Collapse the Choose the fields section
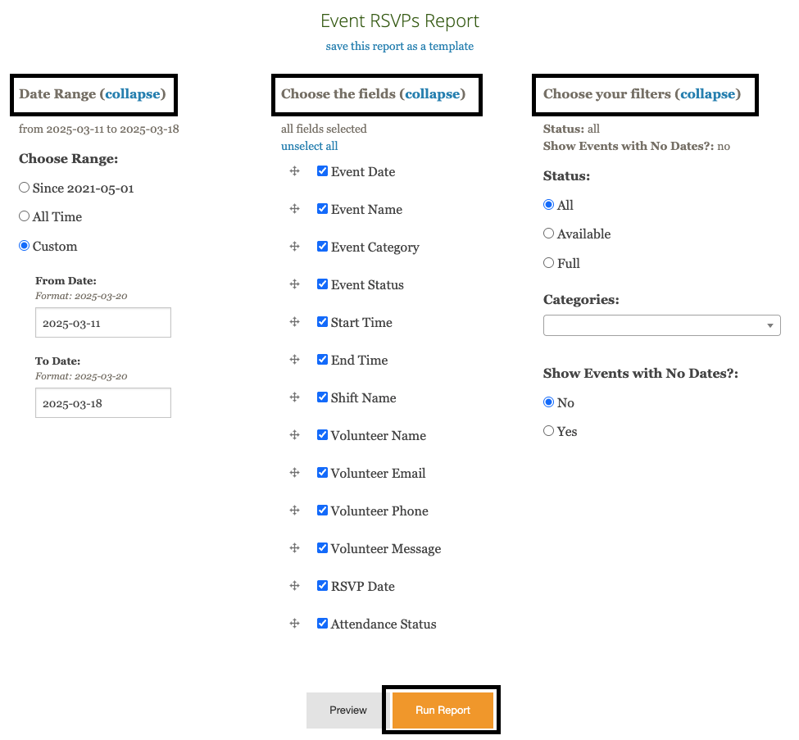Screen dimensions: 799x740 (433, 94)
